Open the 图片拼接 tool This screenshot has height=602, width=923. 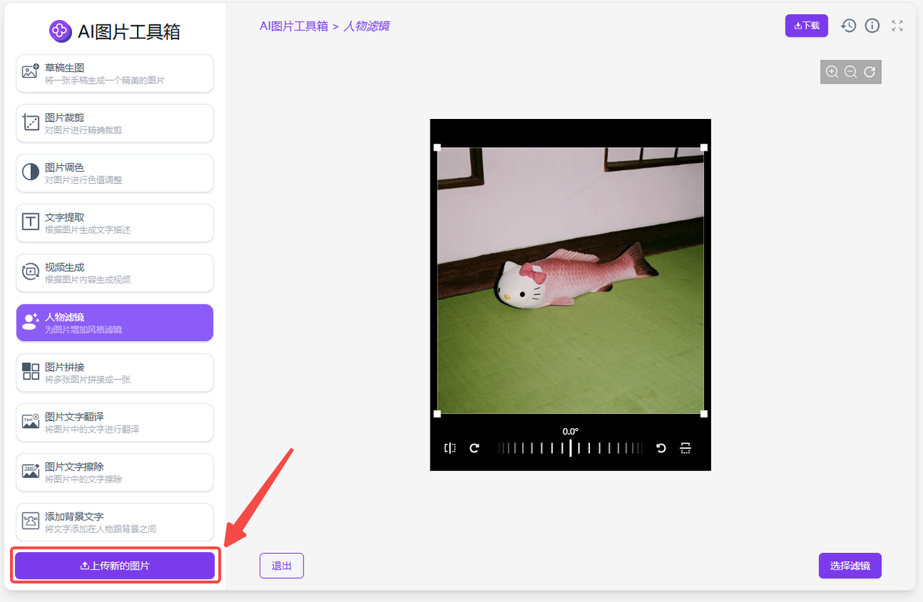(115, 372)
